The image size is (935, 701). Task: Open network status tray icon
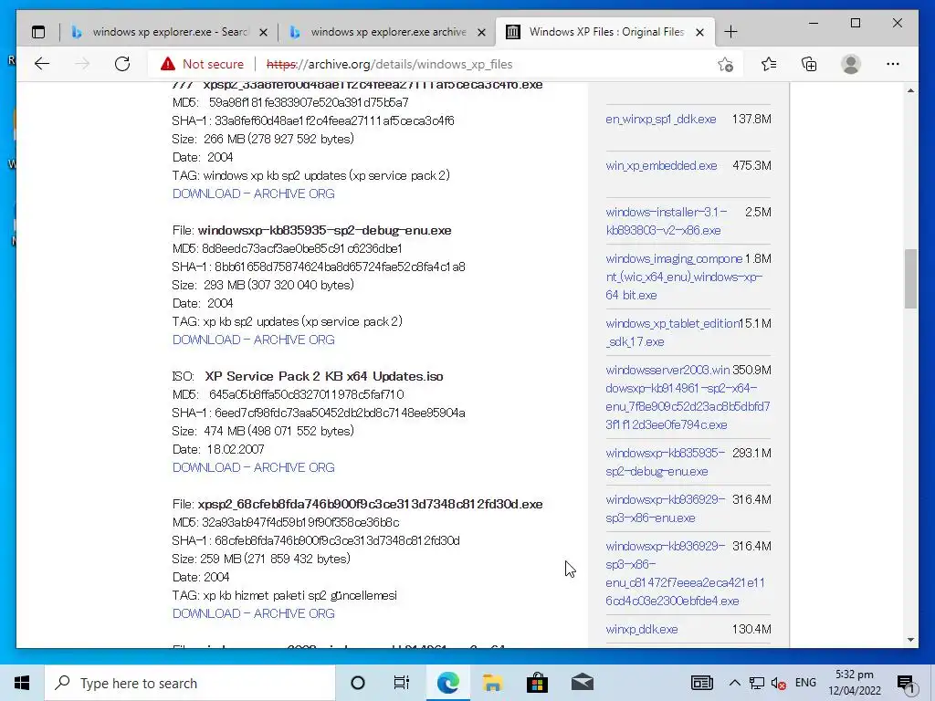coord(757,683)
